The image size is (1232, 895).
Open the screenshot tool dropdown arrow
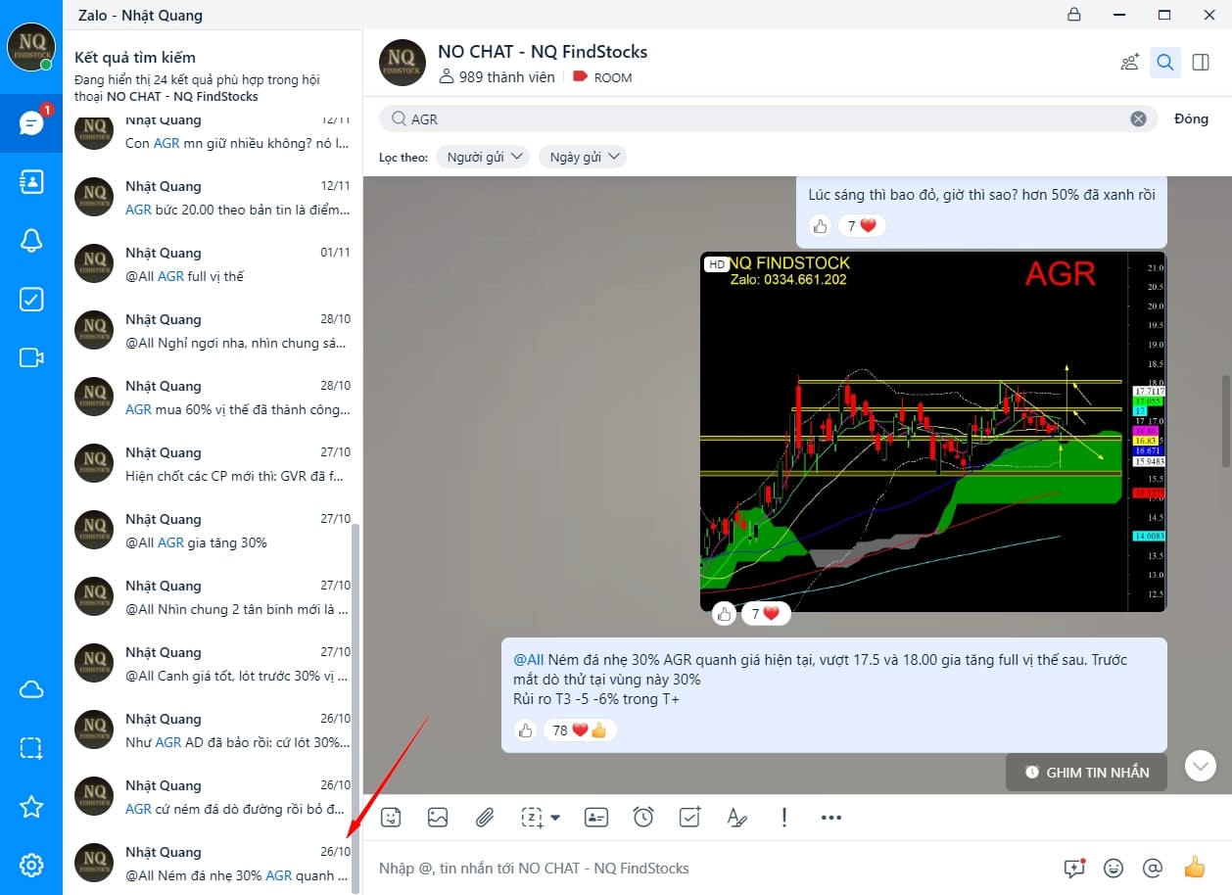[556, 818]
